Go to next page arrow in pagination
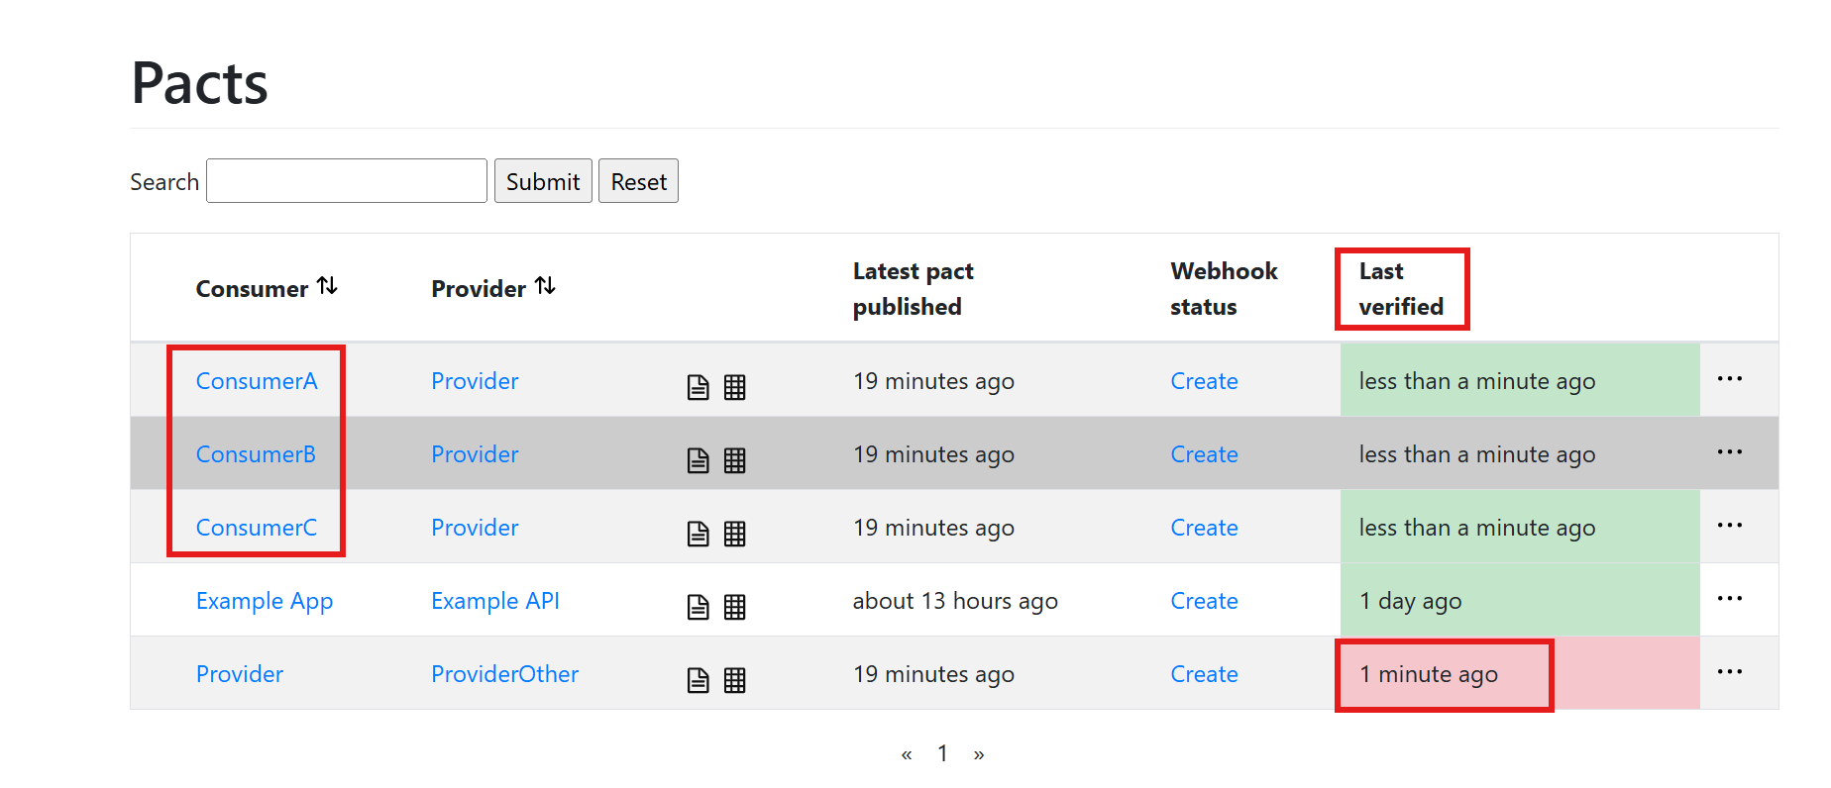 pyautogui.click(x=979, y=754)
